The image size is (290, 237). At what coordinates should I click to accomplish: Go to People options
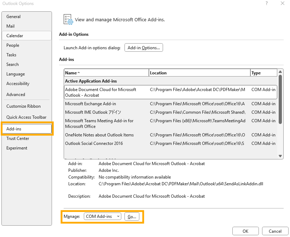click(27, 45)
